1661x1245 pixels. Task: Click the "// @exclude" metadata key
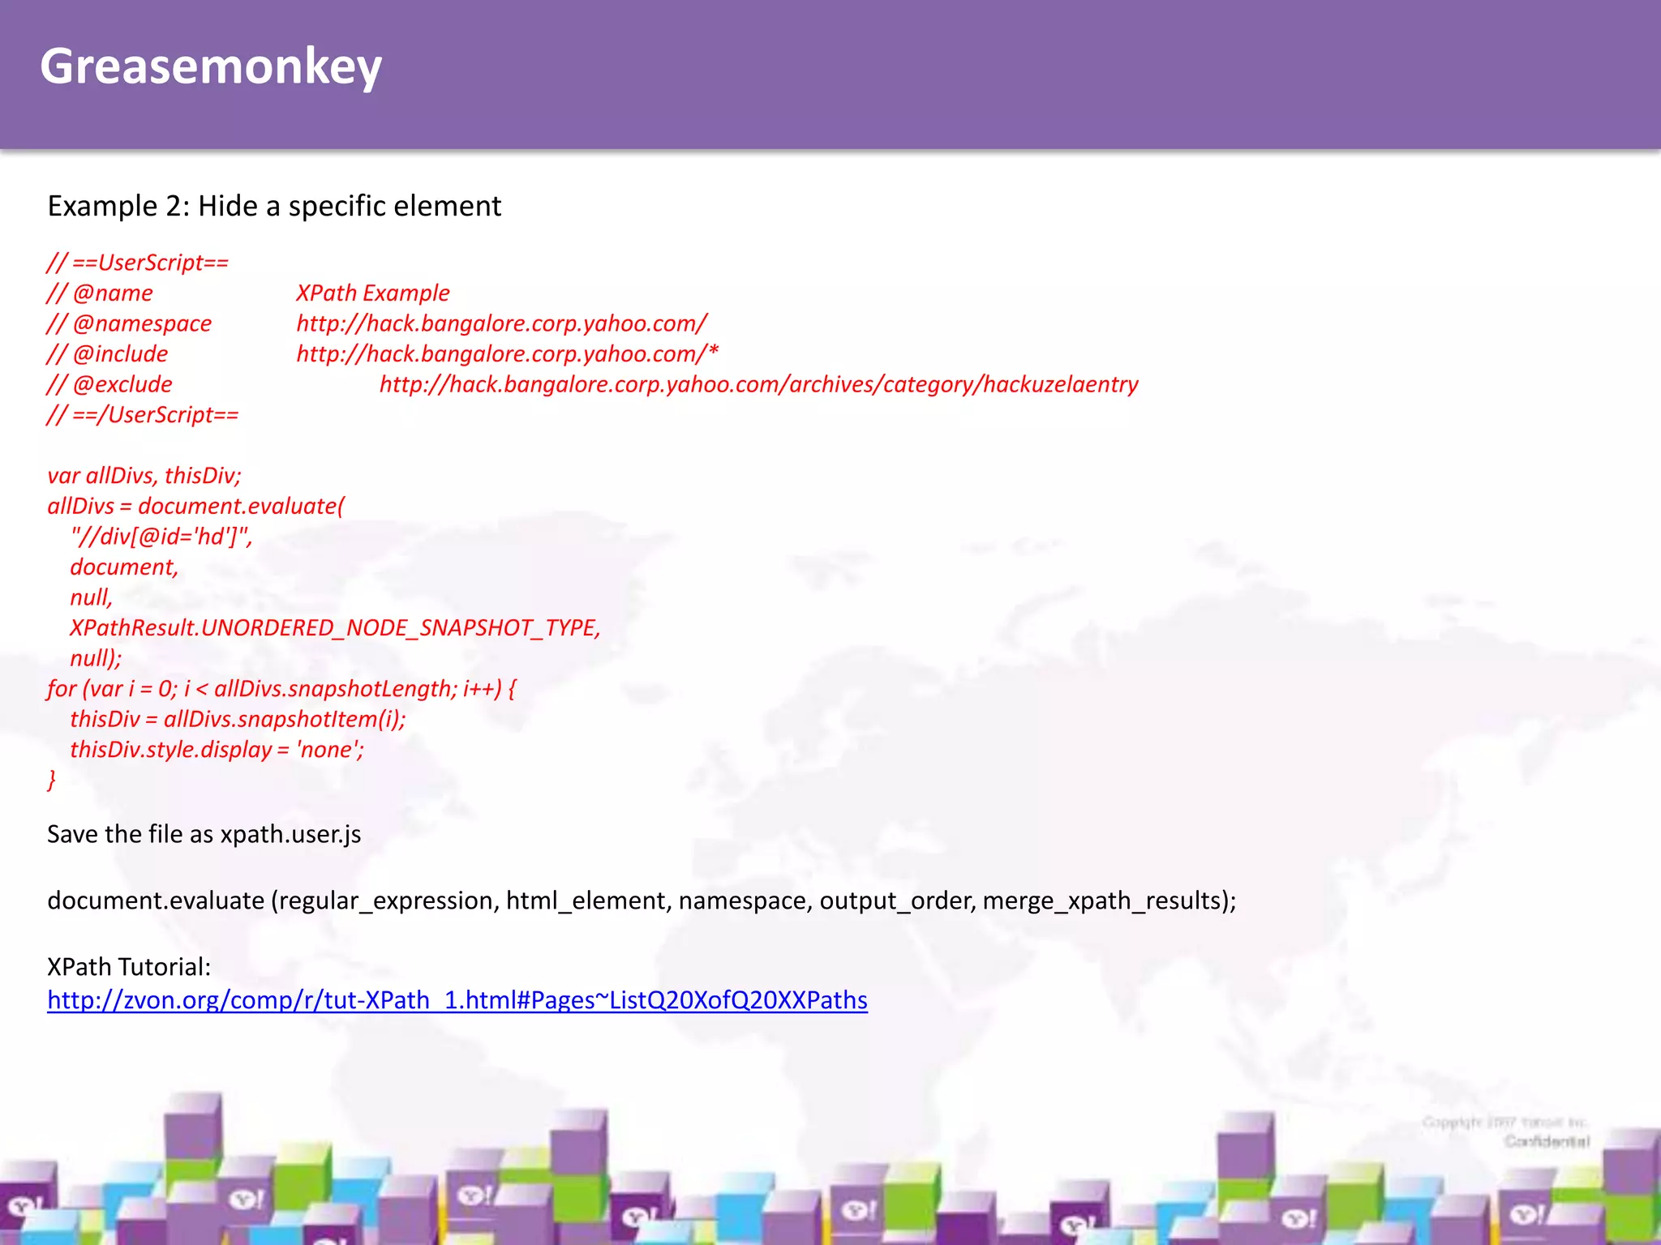(x=109, y=384)
